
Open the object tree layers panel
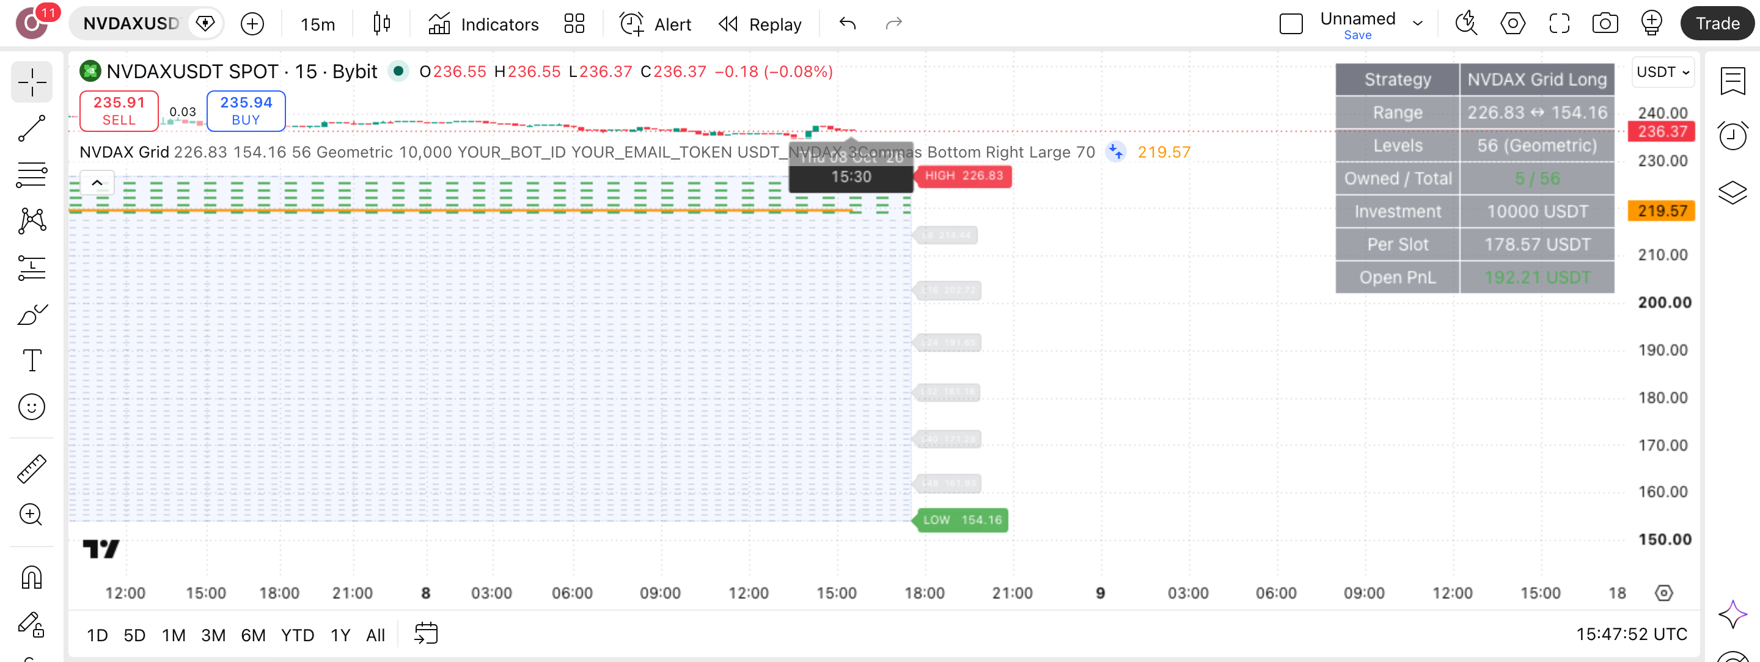click(x=1733, y=192)
